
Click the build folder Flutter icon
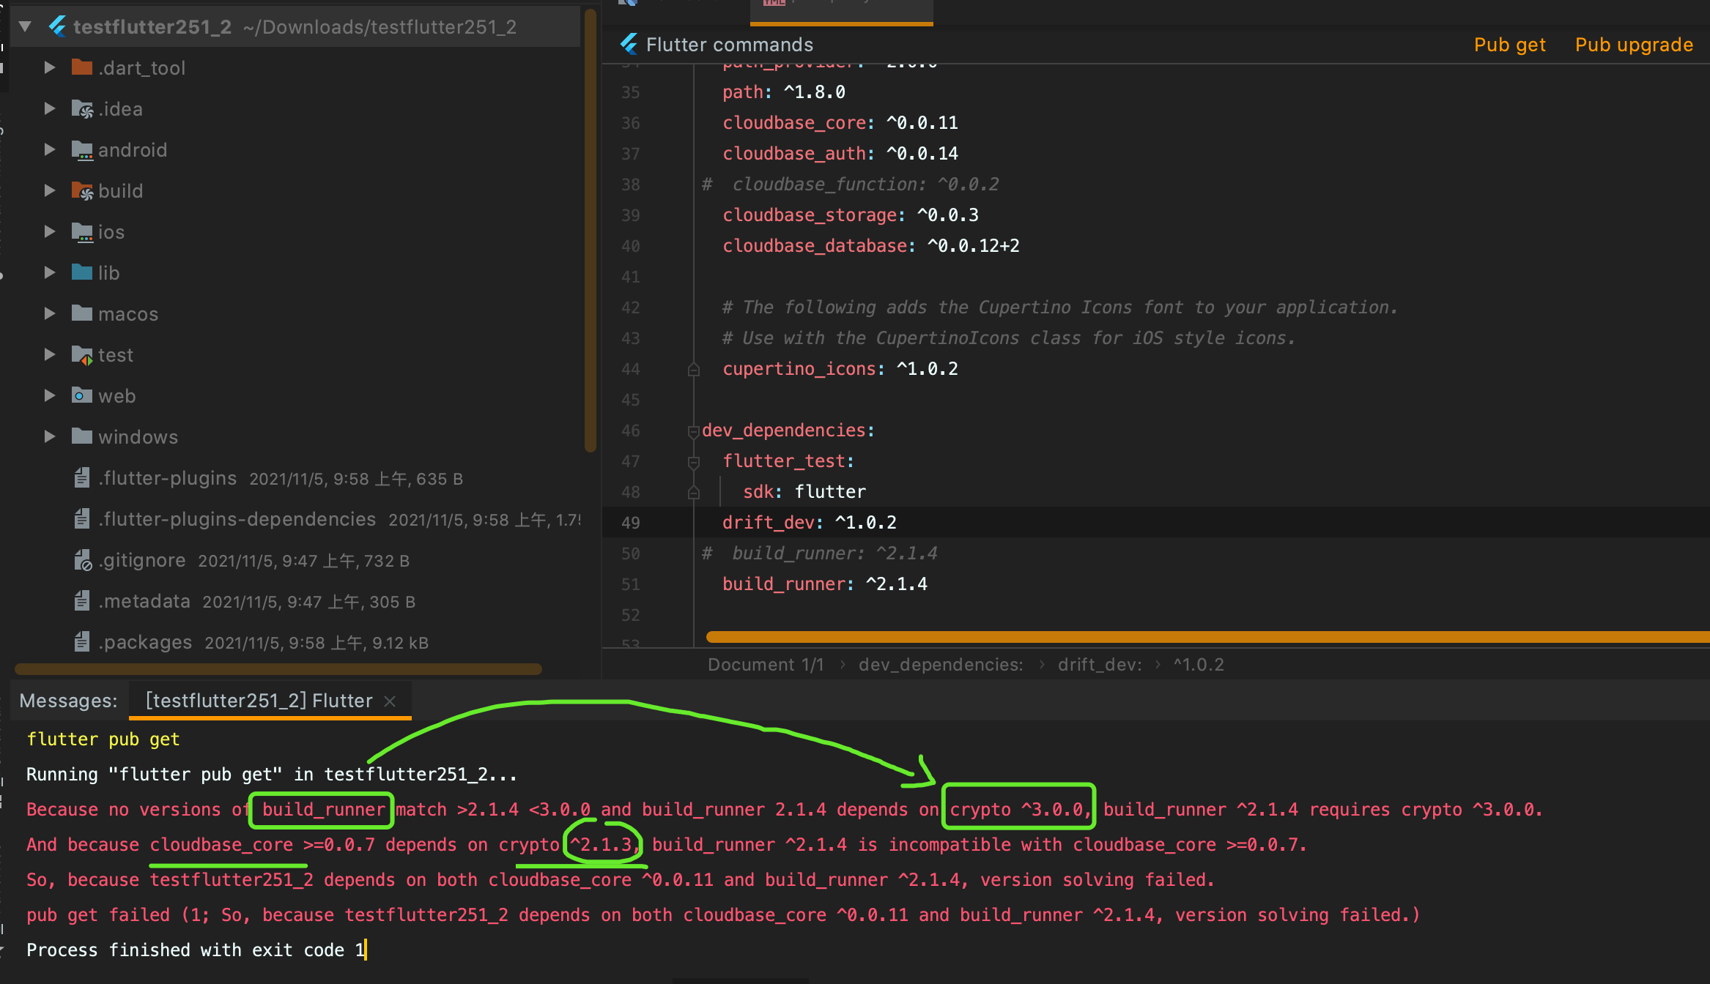(83, 190)
